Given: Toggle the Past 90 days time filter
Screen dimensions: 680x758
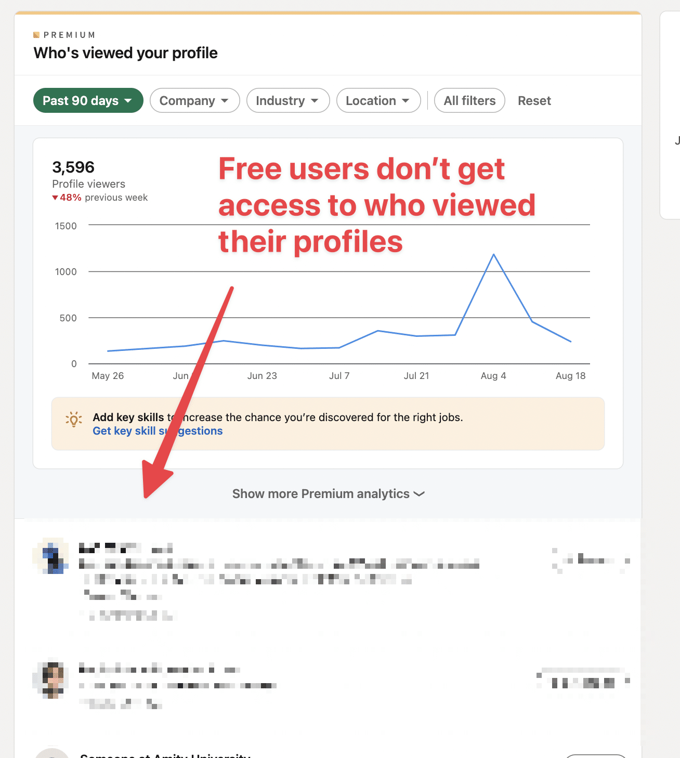Looking at the screenshot, I should [88, 100].
